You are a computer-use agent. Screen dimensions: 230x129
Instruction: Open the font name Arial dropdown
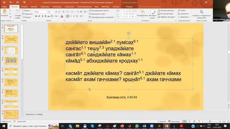click(47, 12)
